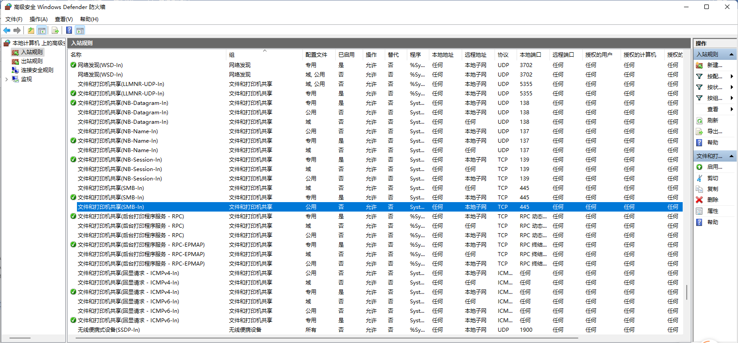Open the 文件(F) menu
This screenshot has height=343, width=738.
(x=14, y=19)
